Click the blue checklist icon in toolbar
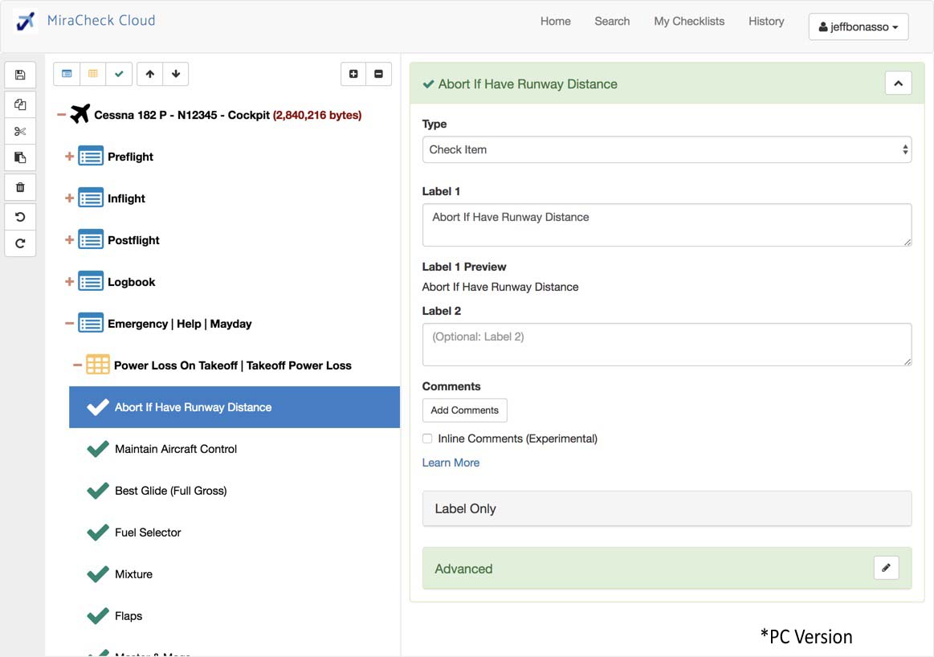This screenshot has height=657, width=934. click(67, 74)
